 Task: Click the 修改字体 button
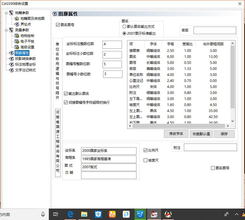176,134
